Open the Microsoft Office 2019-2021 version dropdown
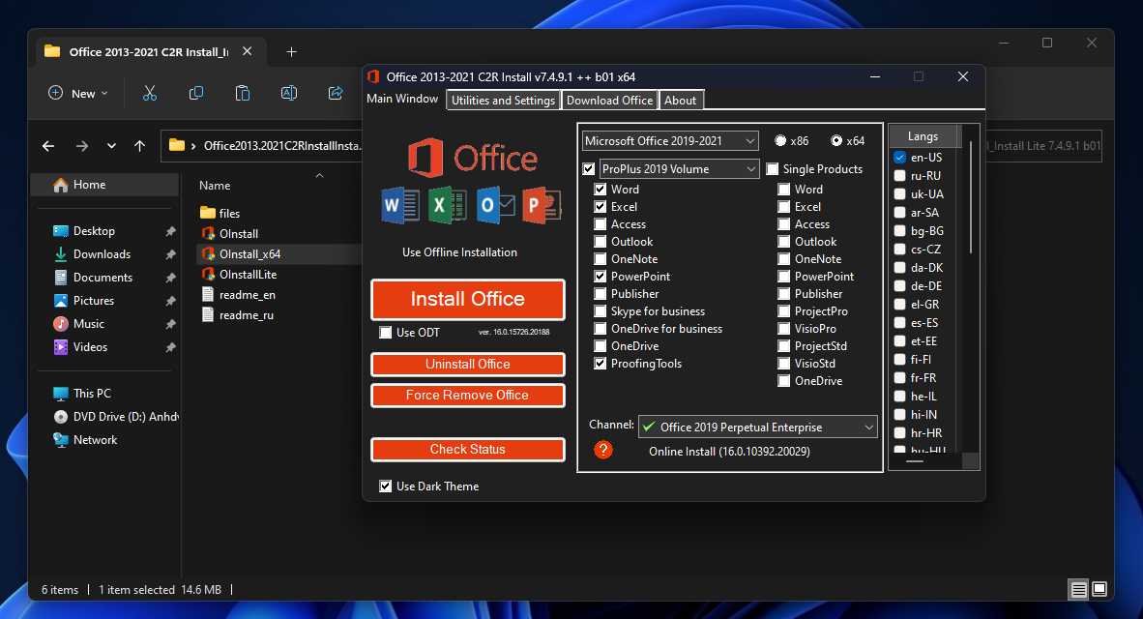The width and height of the screenshot is (1143, 619). (670, 140)
